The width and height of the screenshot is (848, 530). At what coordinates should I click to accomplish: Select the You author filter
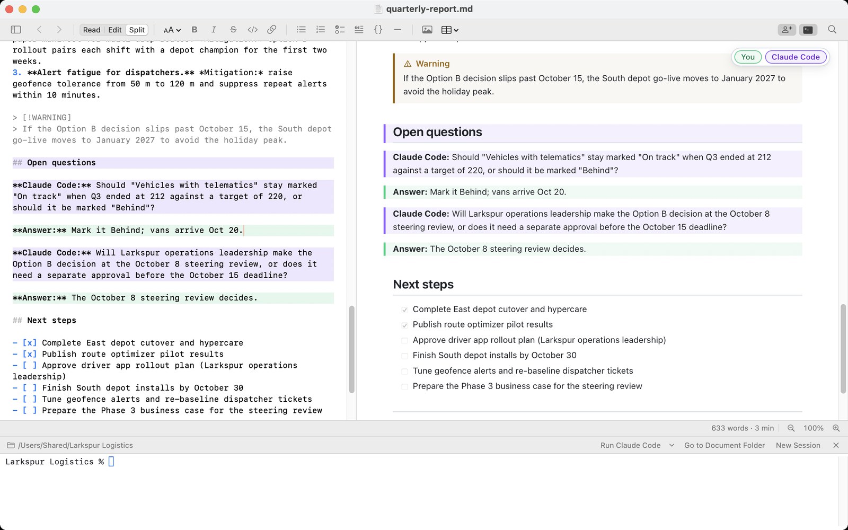748,57
